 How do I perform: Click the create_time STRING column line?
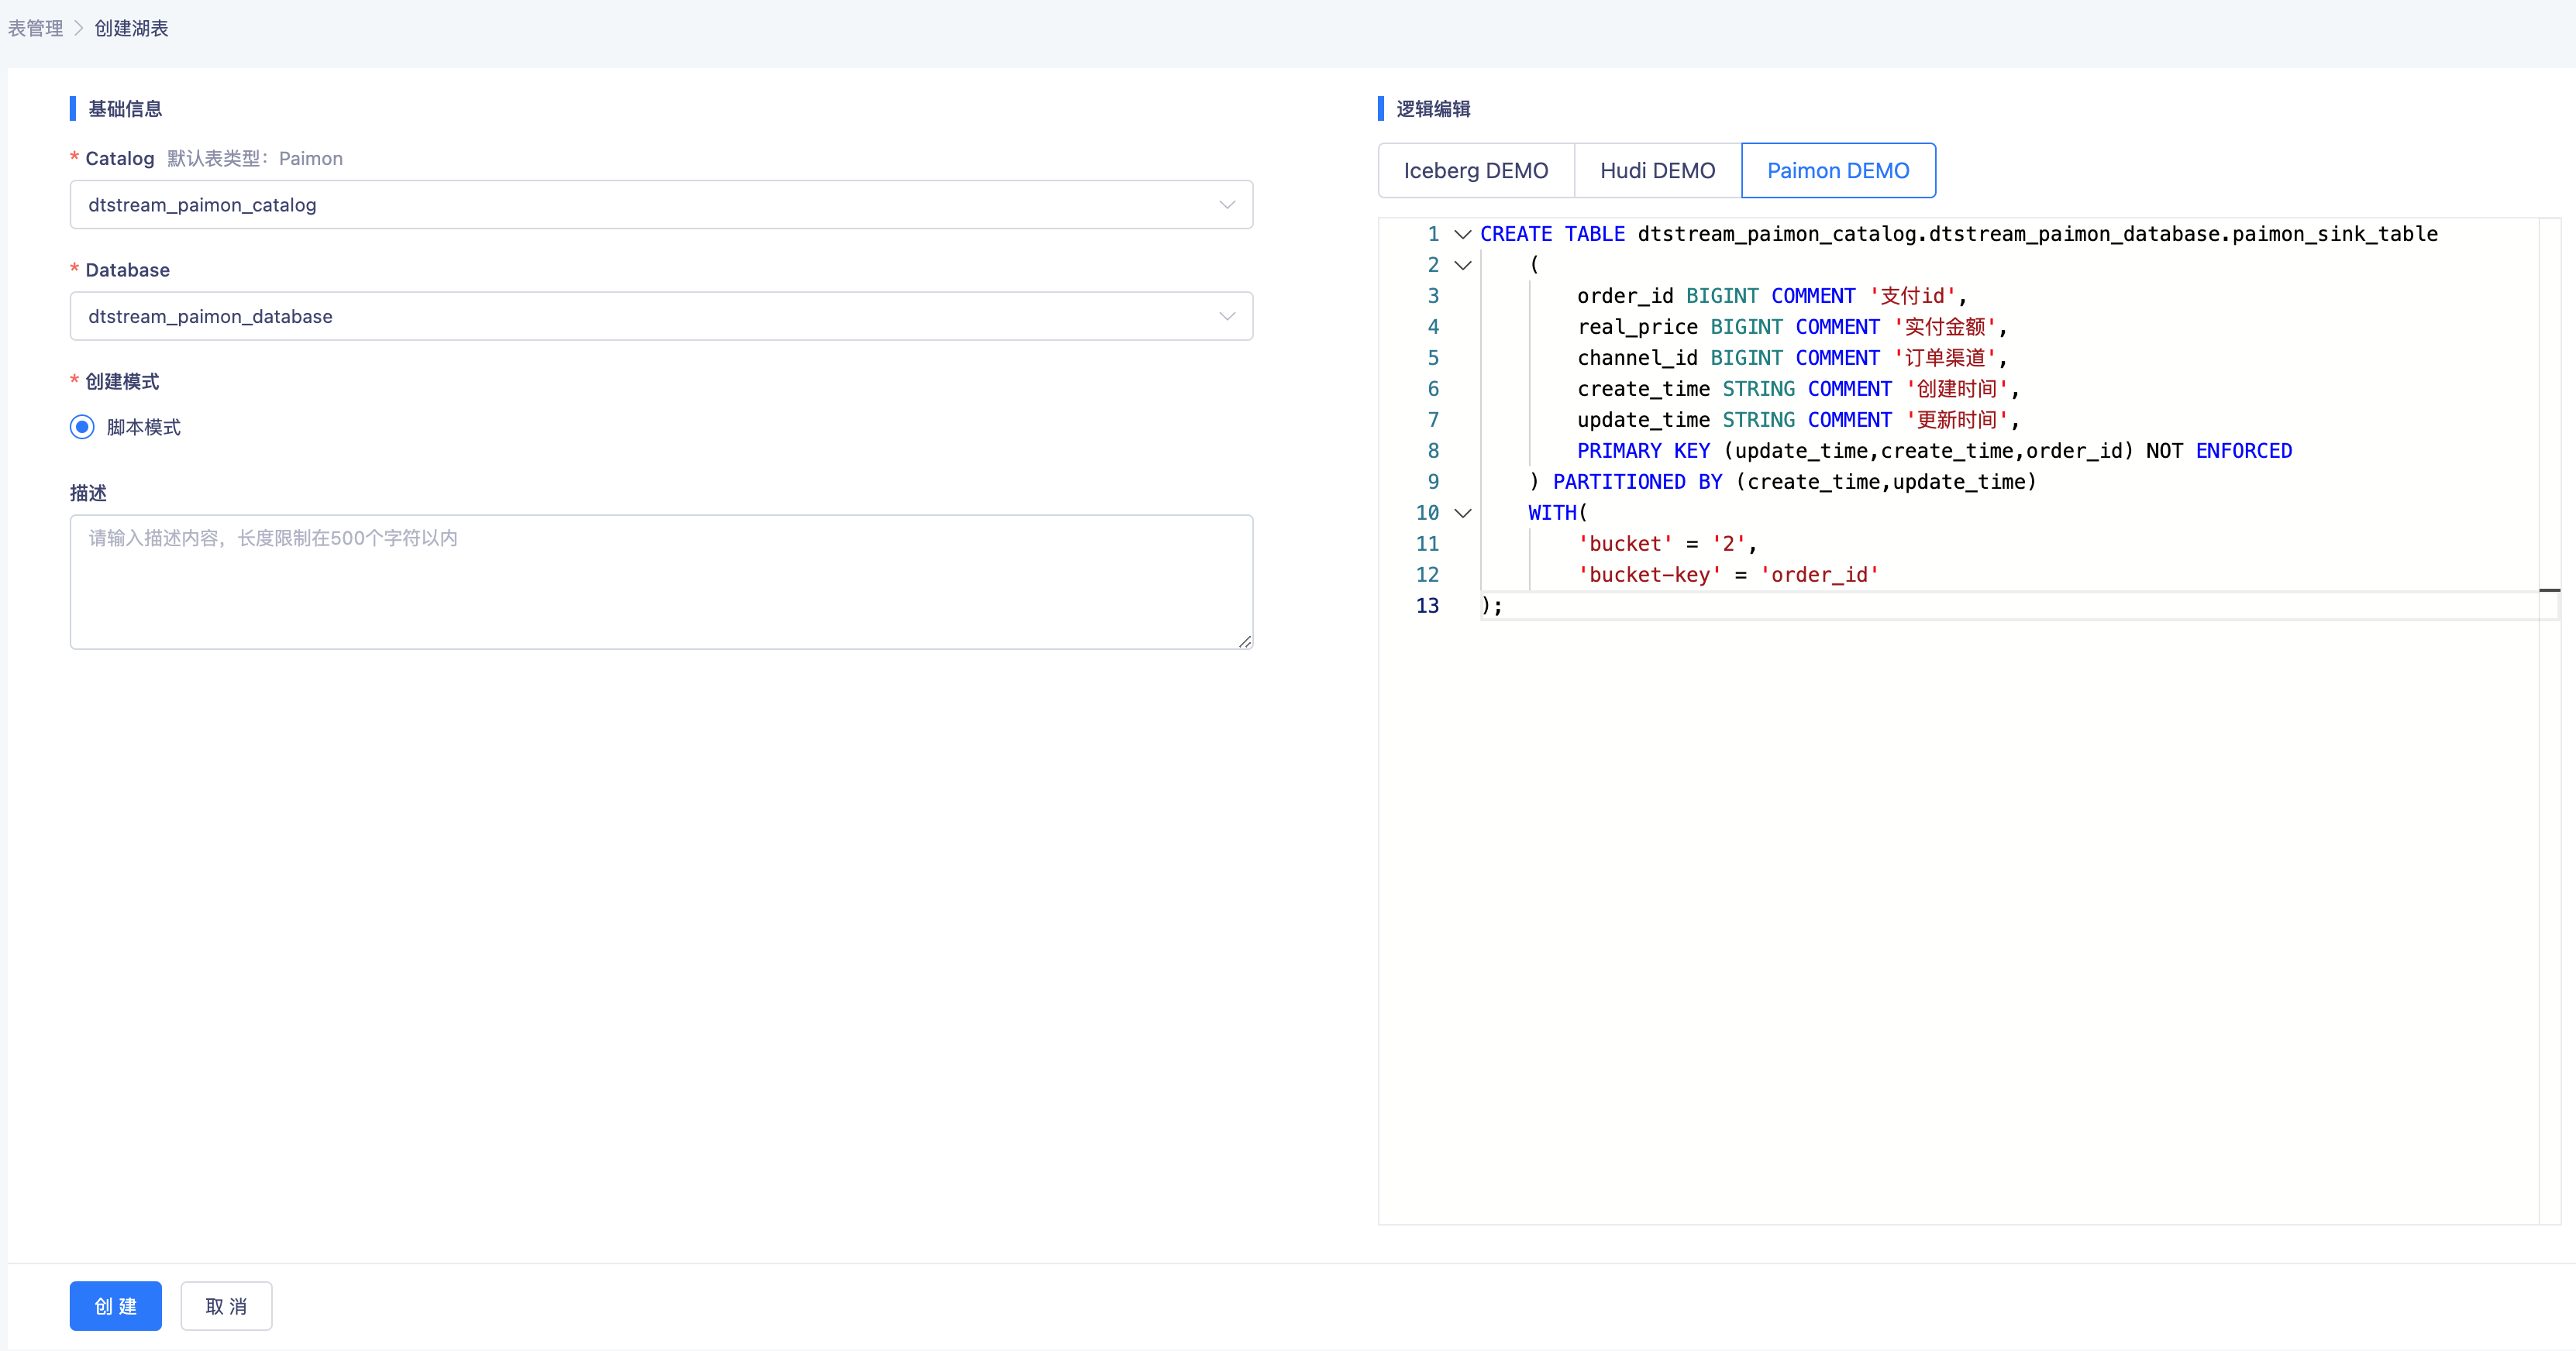pos(1798,389)
